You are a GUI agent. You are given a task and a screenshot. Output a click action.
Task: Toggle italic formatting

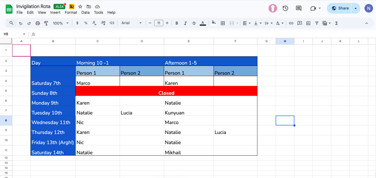[185, 23]
